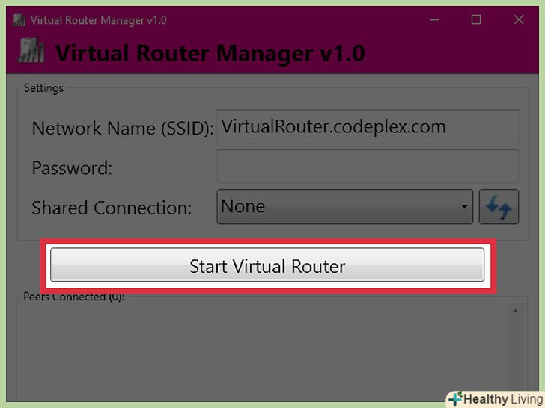Click the Network Name (SSID) field
545x408 pixels.
point(368,126)
